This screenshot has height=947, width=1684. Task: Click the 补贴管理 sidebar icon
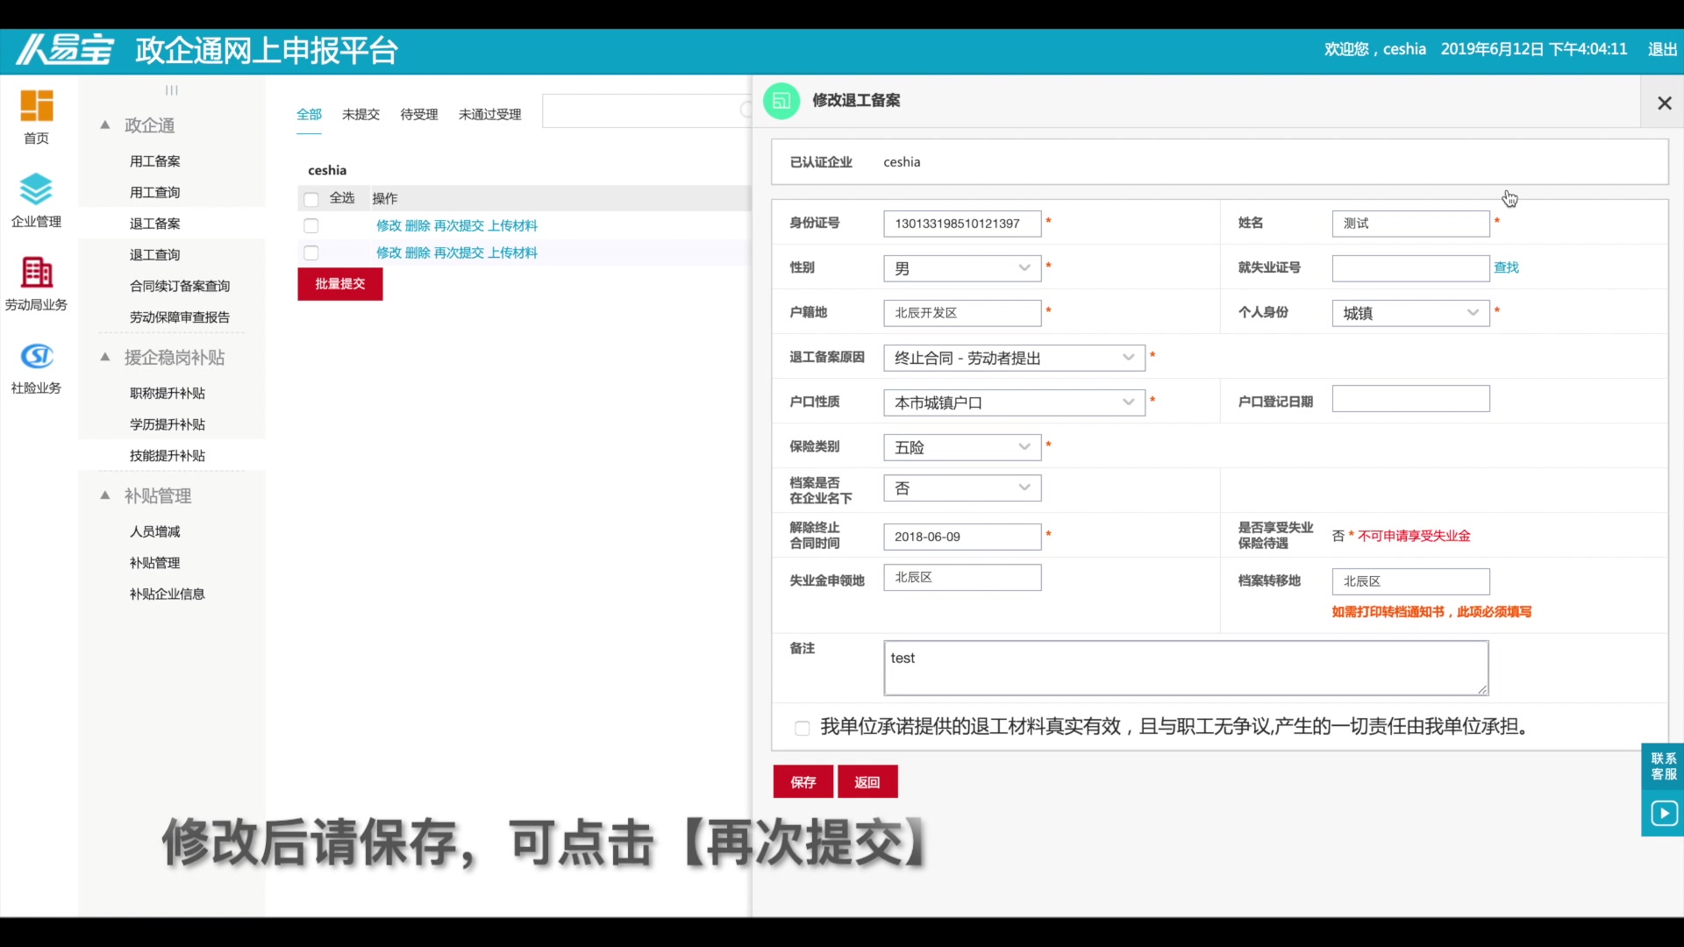click(157, 495)
